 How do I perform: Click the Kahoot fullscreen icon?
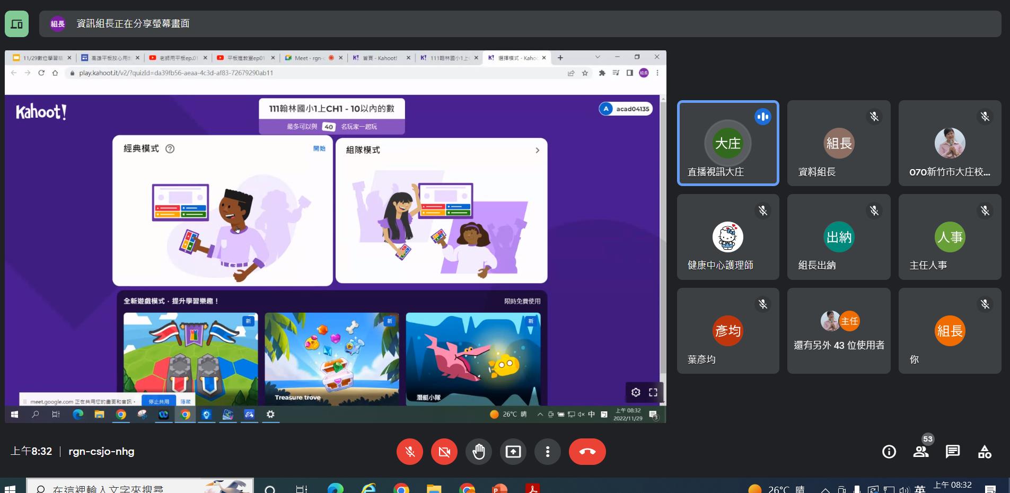[x=653, y=392]
